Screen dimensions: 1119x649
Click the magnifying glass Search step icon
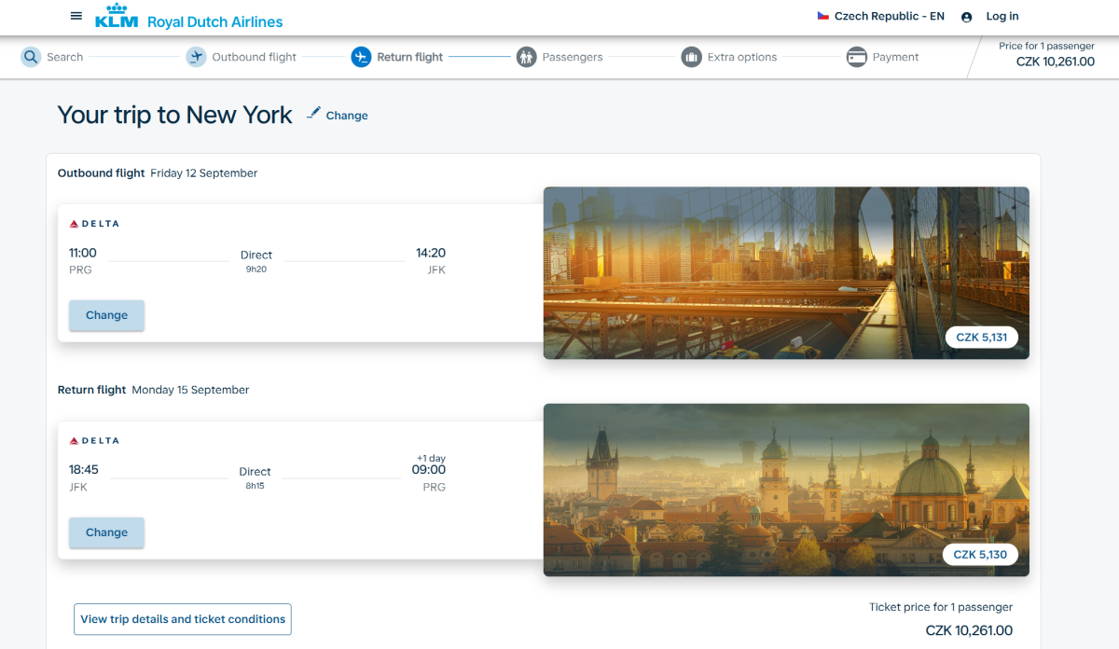[32, 57]
